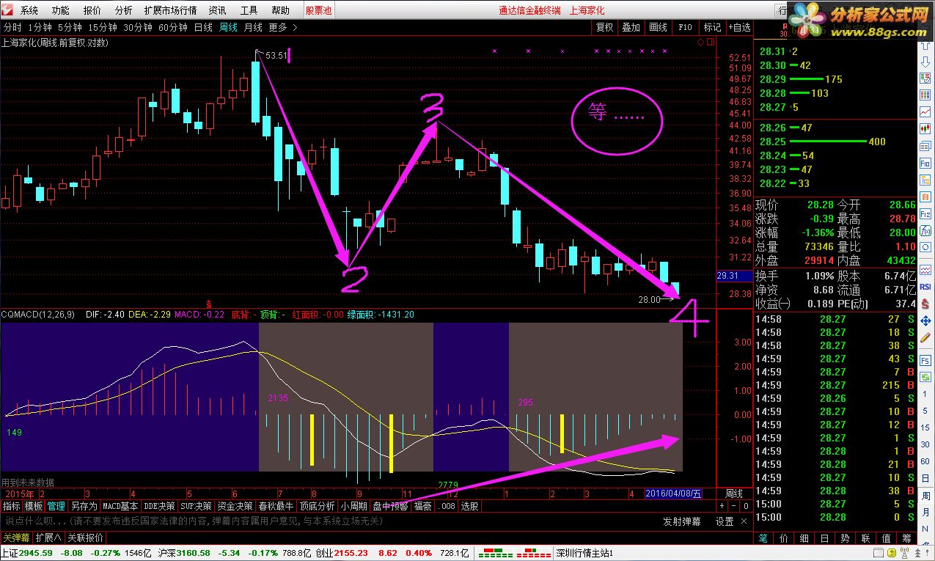Open the intraday line chart icon
The height and width of the screenshot is (561, 935).
click(x=925, y=112)
